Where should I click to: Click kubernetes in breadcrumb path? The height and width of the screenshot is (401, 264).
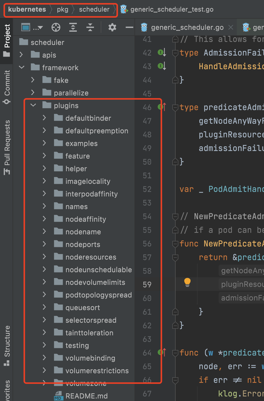click(x=27, y=10)
